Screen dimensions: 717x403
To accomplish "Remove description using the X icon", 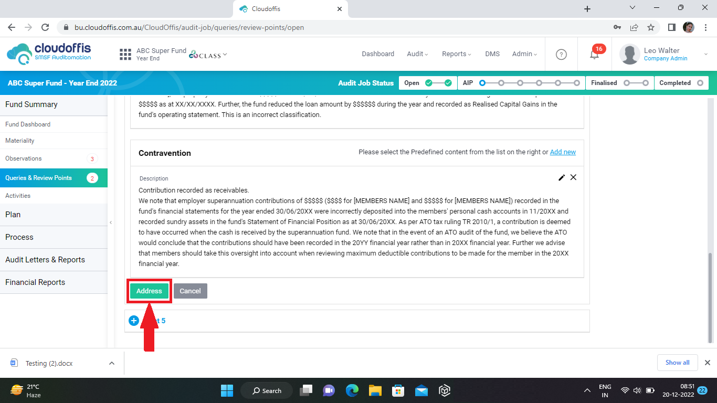I will click(x=573, y=177).
